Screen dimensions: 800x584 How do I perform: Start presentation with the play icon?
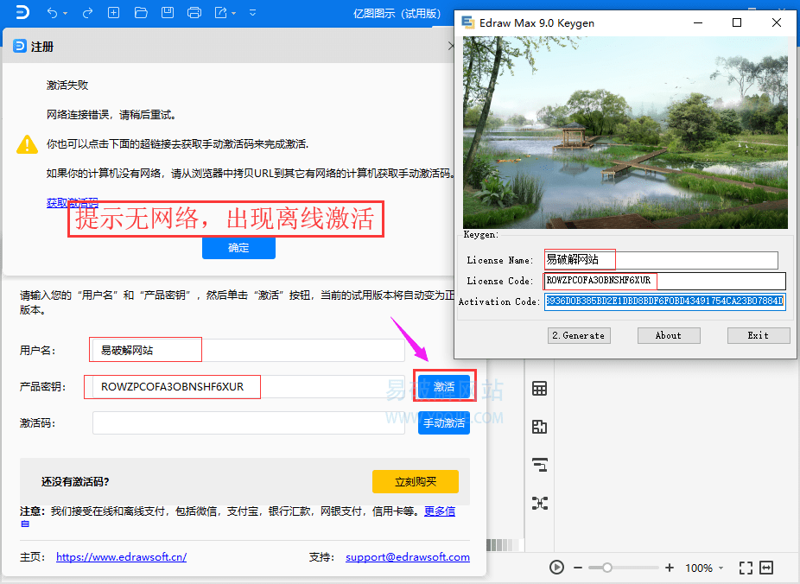(x=556, y=568)
